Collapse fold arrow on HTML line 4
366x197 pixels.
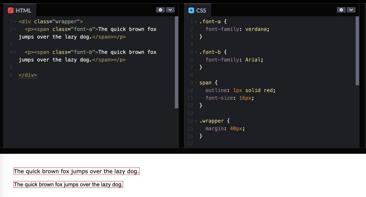15,52
